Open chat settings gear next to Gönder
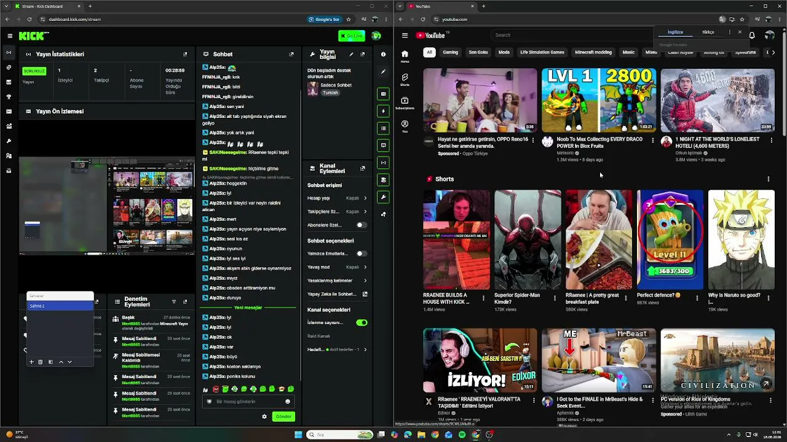Viewport: 787px width, 442px height. pyautogui.click(x=264, y=416)
